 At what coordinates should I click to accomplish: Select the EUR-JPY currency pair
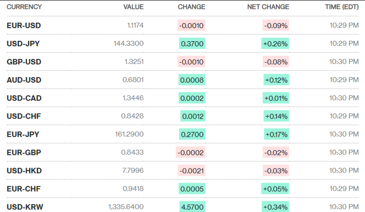pos(23,134)
